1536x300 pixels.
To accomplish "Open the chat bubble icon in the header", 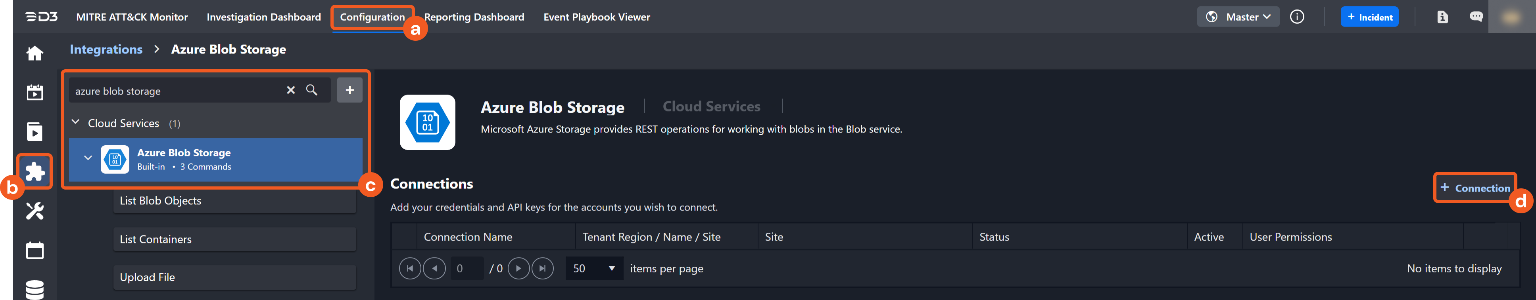I will [x=1477, y=17].
